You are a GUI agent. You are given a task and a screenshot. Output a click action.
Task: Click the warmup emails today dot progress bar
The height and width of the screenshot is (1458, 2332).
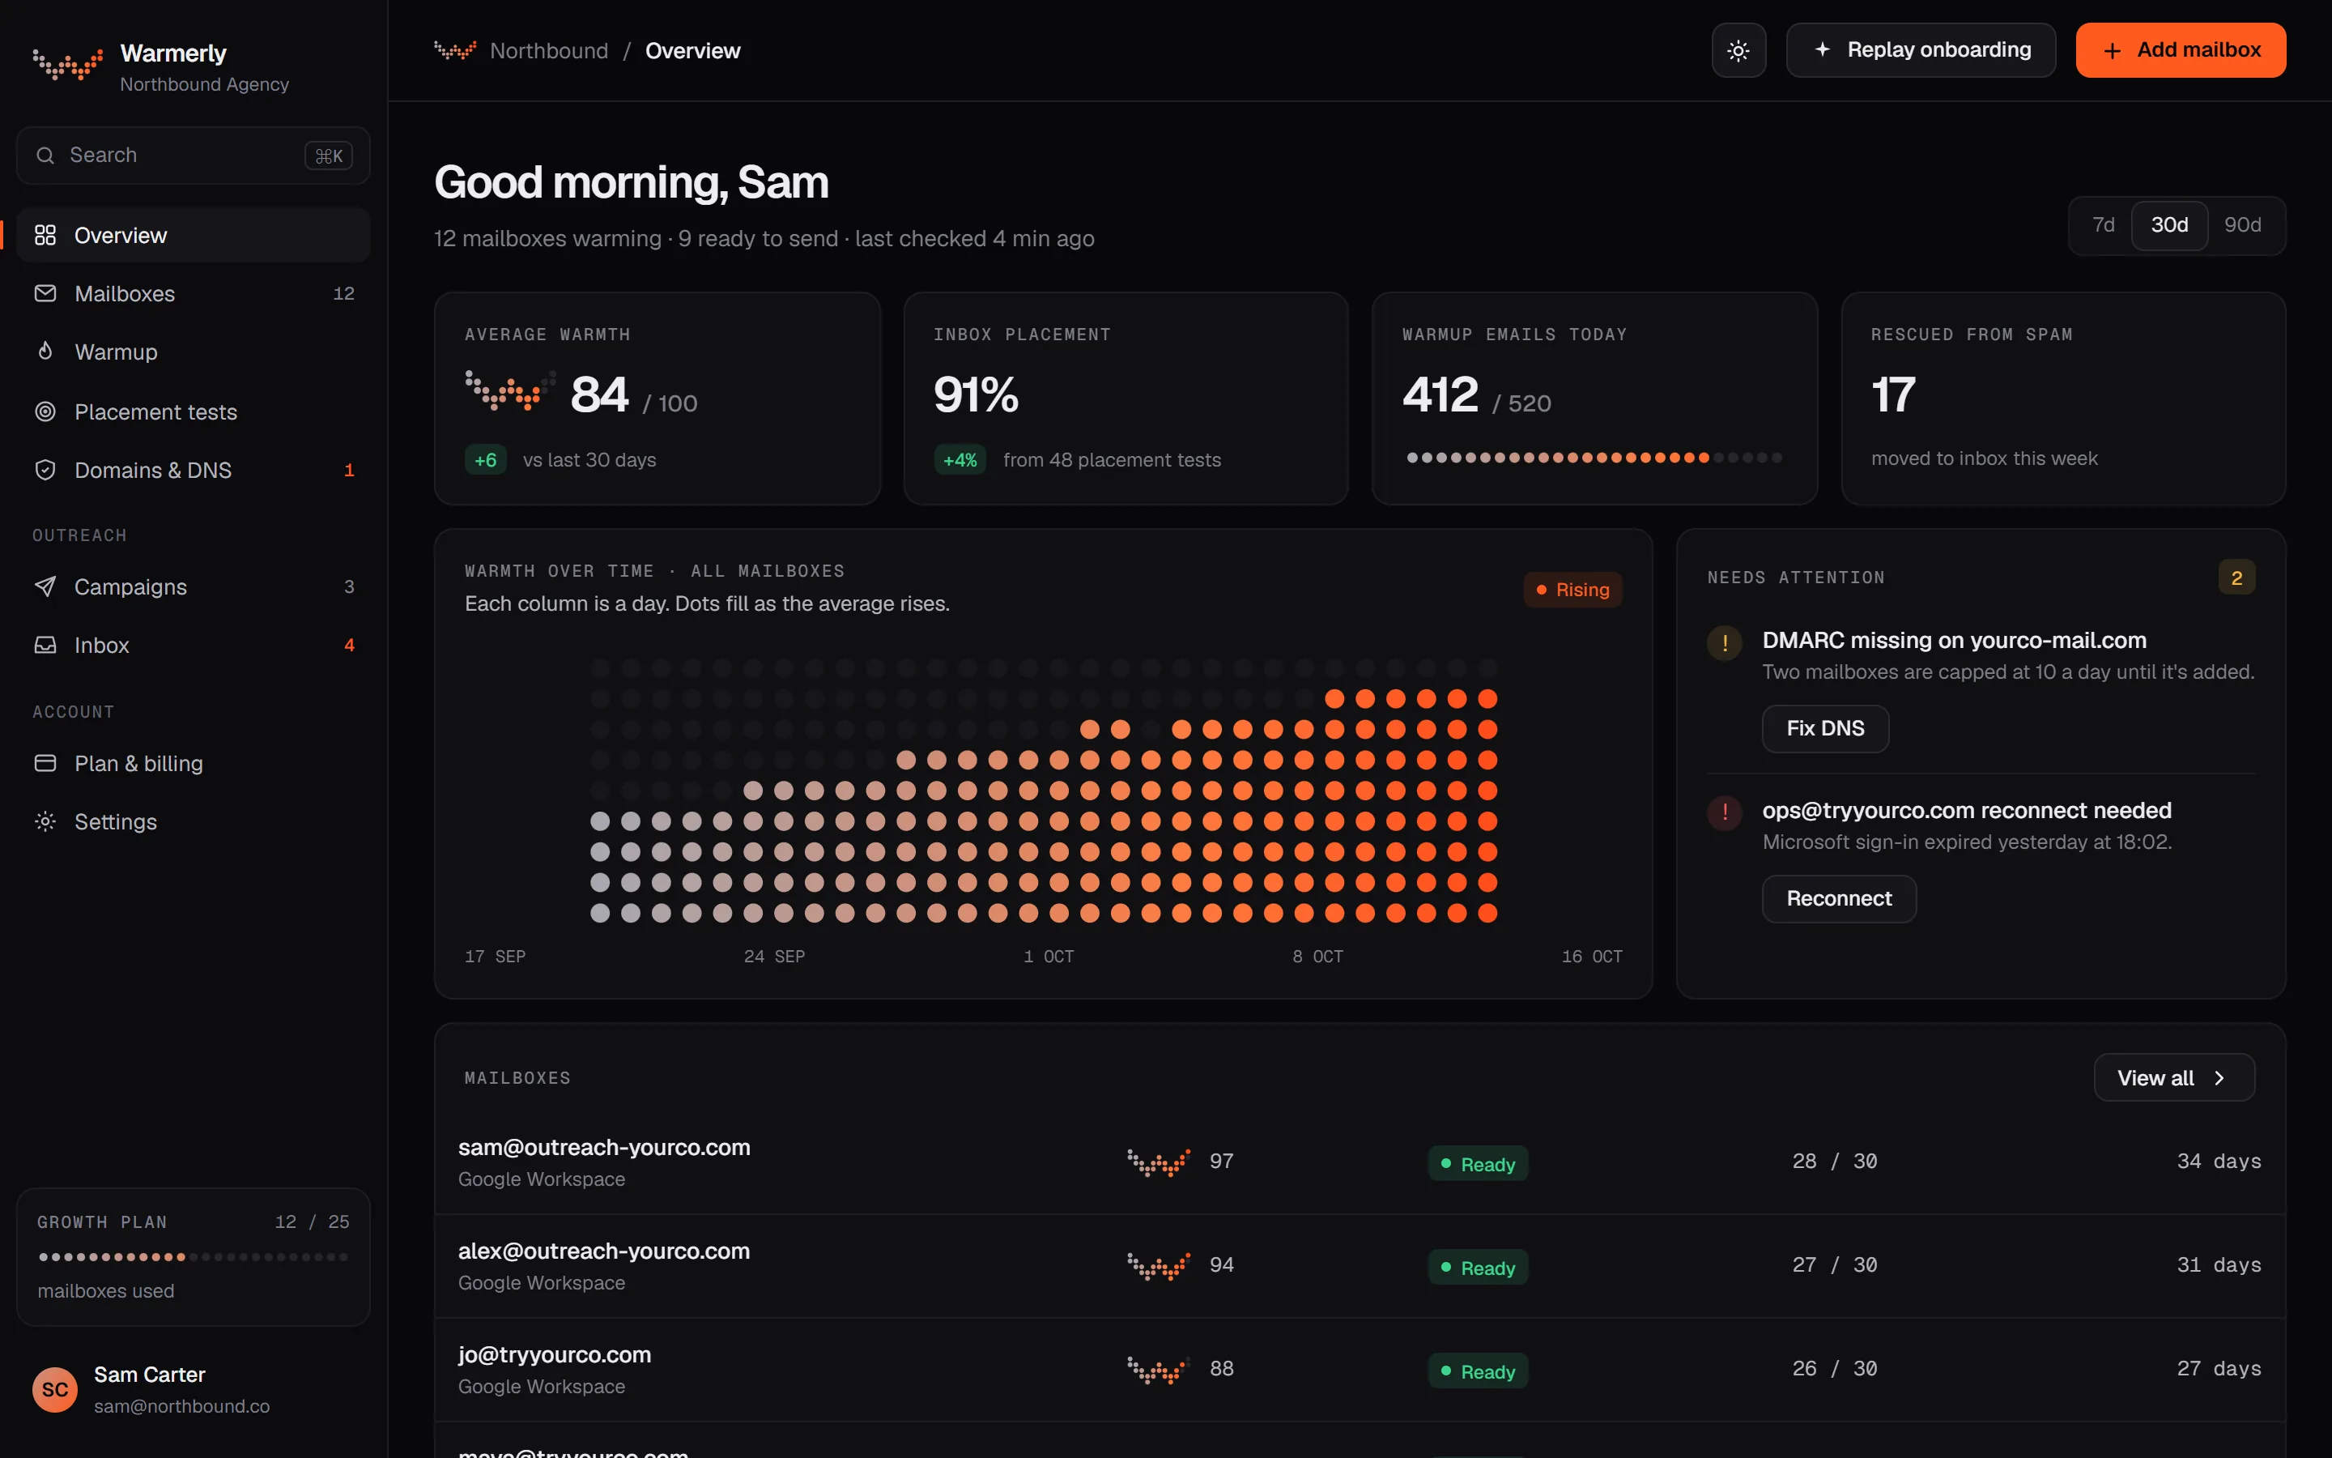pyautogui.click(x=1594, y=457)
